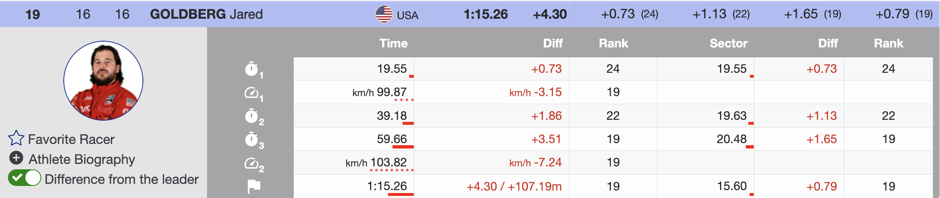Expand Athlete Biography with plus icon
The image size is (940, 198).
[16, 158]
